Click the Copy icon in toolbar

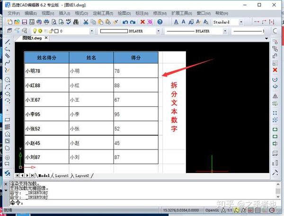pos(93,22)
